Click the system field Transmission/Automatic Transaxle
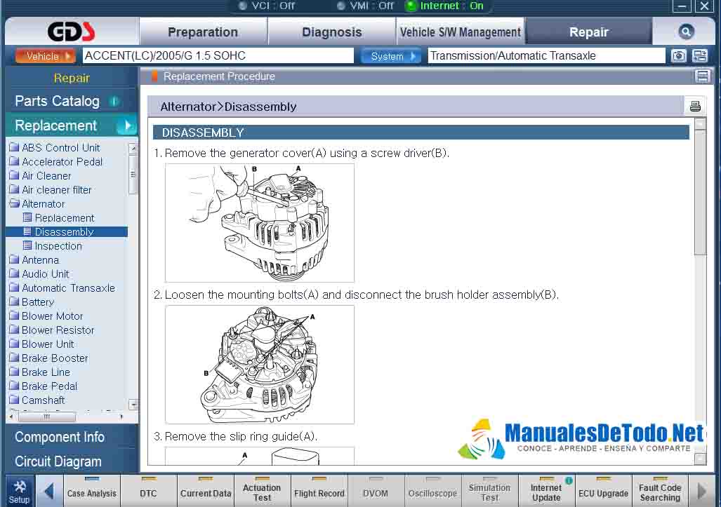The image size is (721, 507). pos(546,55)
